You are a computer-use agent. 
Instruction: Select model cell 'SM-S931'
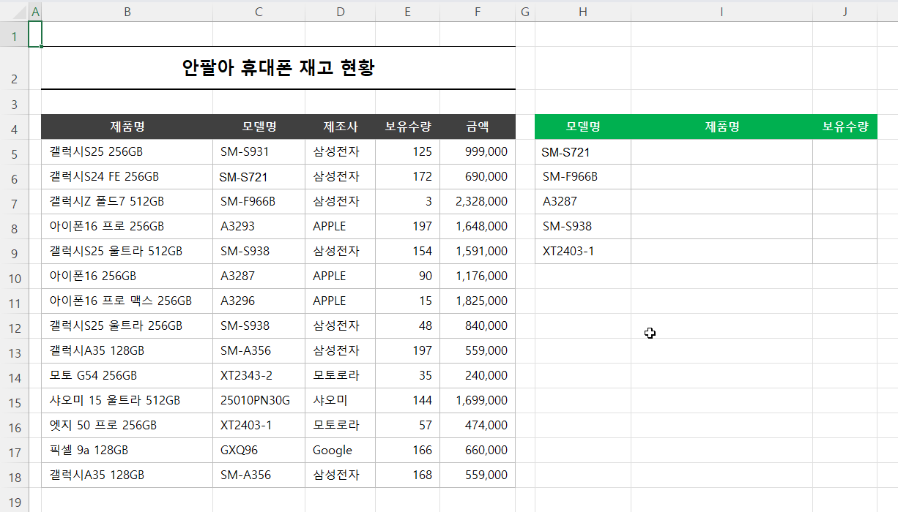pos(259,152)
